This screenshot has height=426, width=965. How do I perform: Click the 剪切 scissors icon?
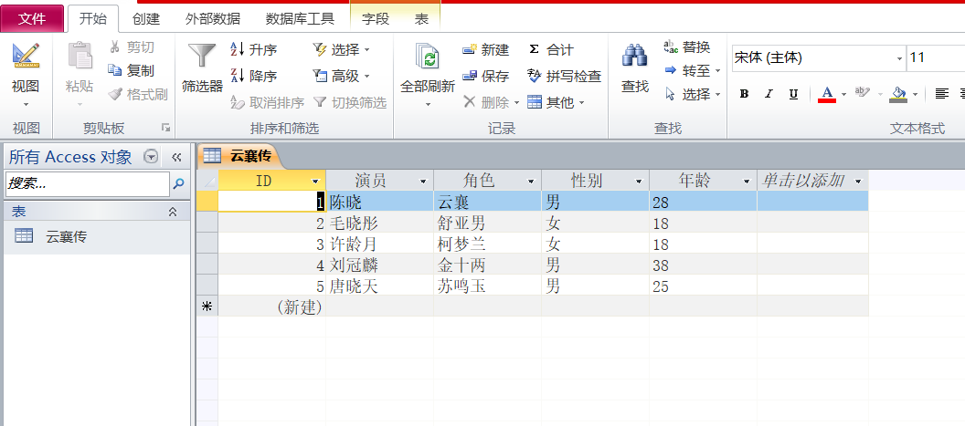tap(115, 47)
